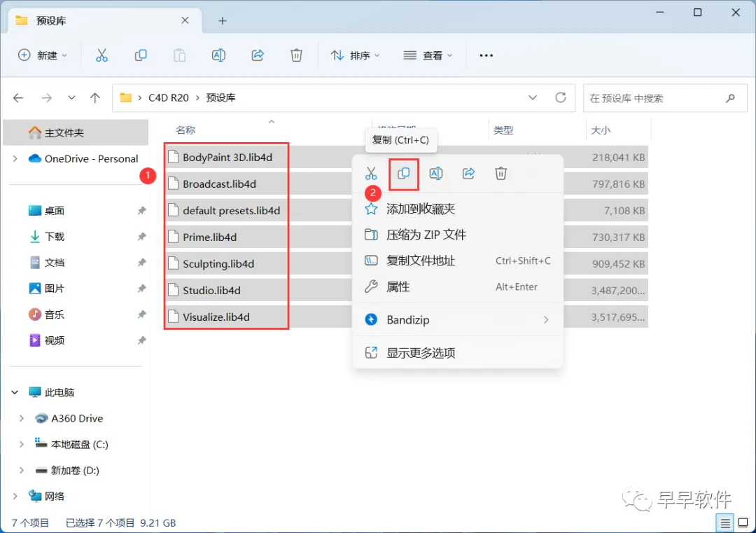Screen dimensions: 756x533
Task: Go back with the left arrow
Action: point(18,98)
